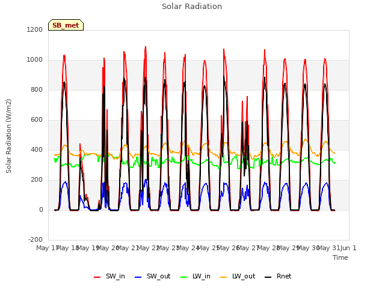Click the 400 y-axis tick label
Viewport: 385px width, 288px height.
pyautogui.click(x=37, y=149)
